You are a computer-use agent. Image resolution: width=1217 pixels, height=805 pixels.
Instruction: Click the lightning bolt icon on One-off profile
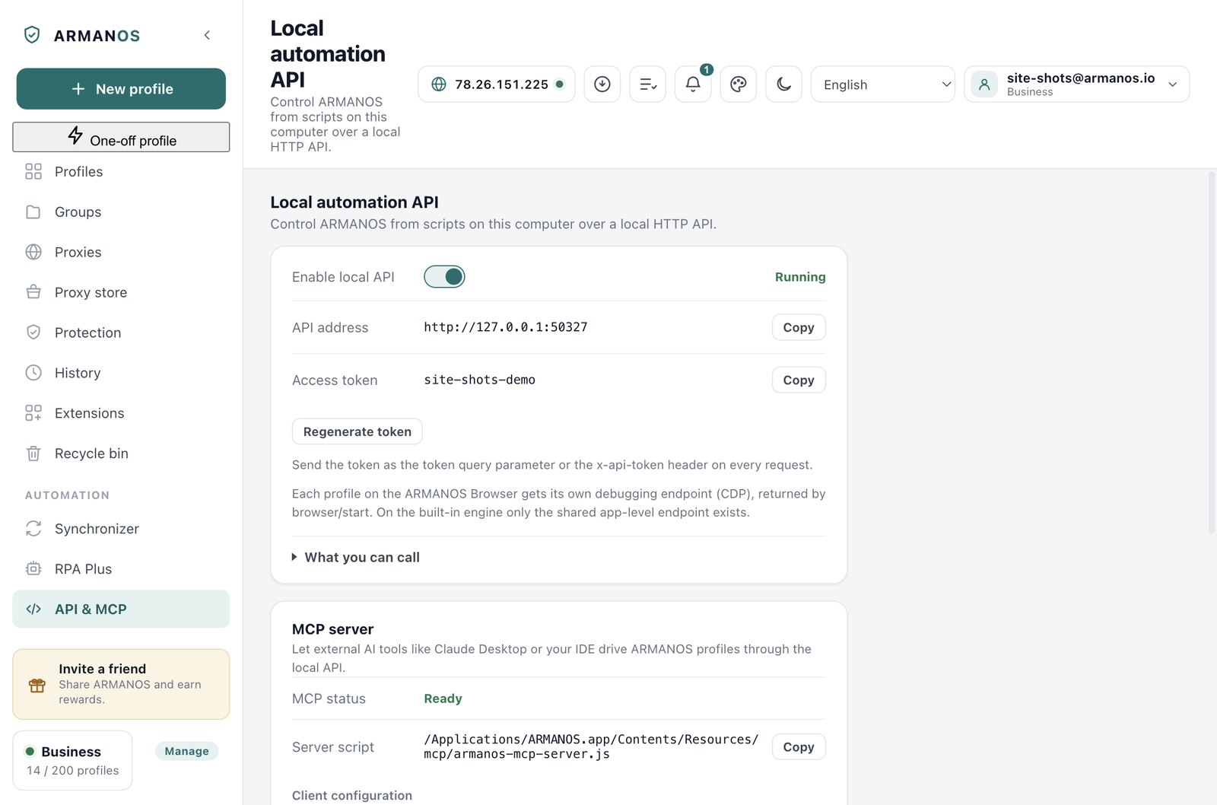point(75,135)
